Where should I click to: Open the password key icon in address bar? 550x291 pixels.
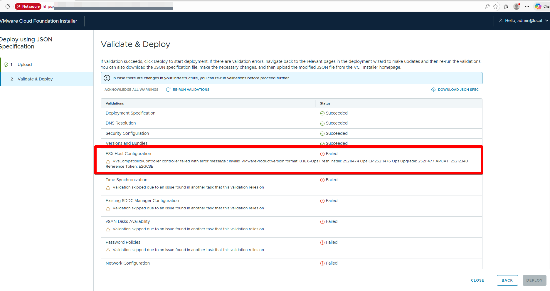coord(487,6)
